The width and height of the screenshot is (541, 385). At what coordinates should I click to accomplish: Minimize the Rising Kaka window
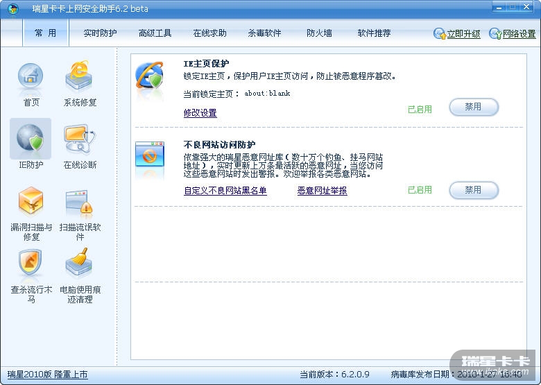(499, 7)
